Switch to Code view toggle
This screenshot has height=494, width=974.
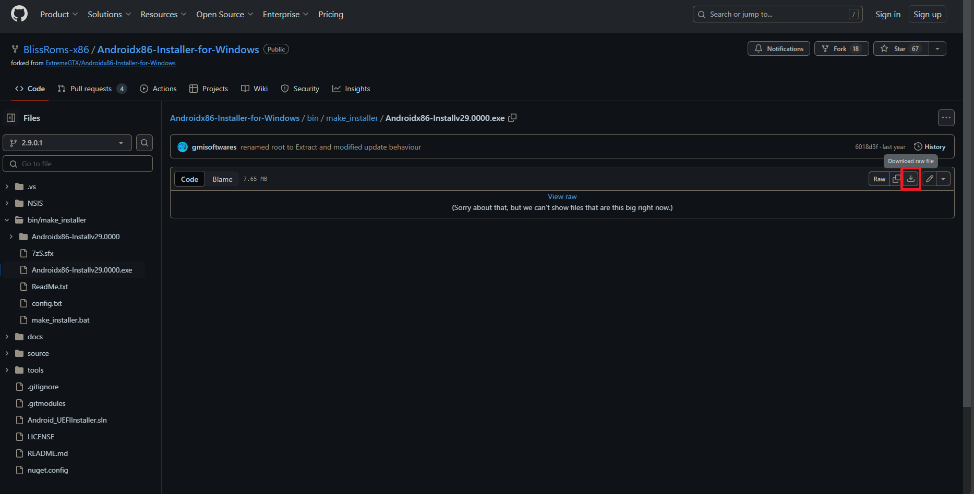coord(189,179)
